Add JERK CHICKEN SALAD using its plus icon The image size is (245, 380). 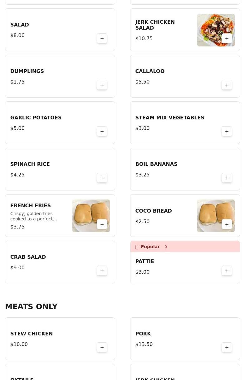227,39
